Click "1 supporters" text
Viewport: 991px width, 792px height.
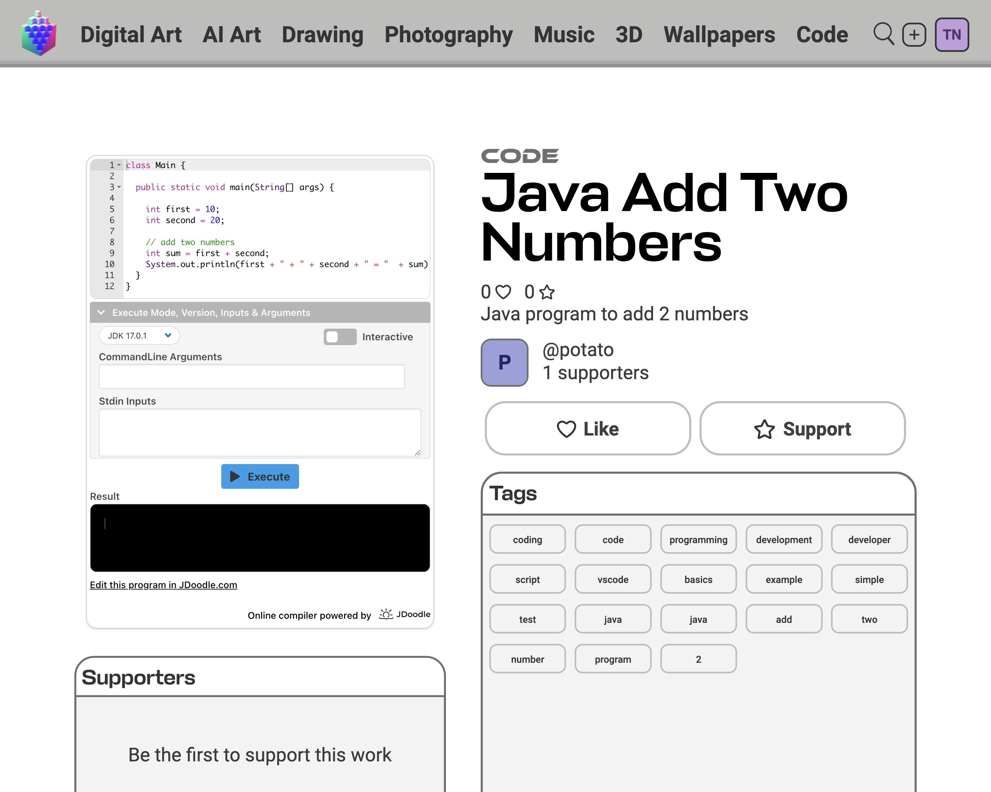[595, 372]
